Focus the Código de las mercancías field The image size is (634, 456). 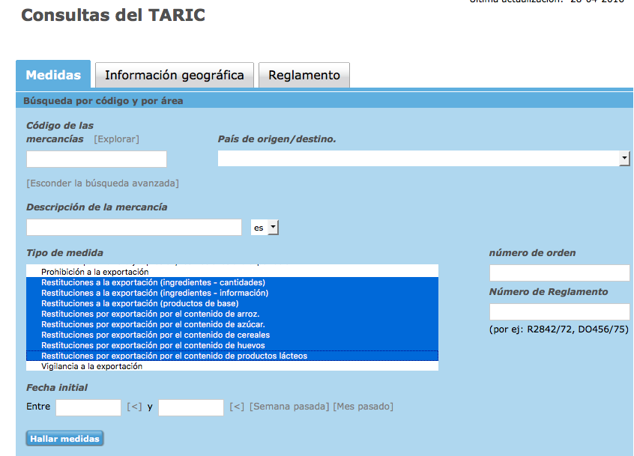tap(97, 159)
